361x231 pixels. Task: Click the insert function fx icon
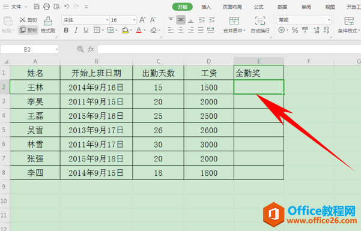click(91, 49)
